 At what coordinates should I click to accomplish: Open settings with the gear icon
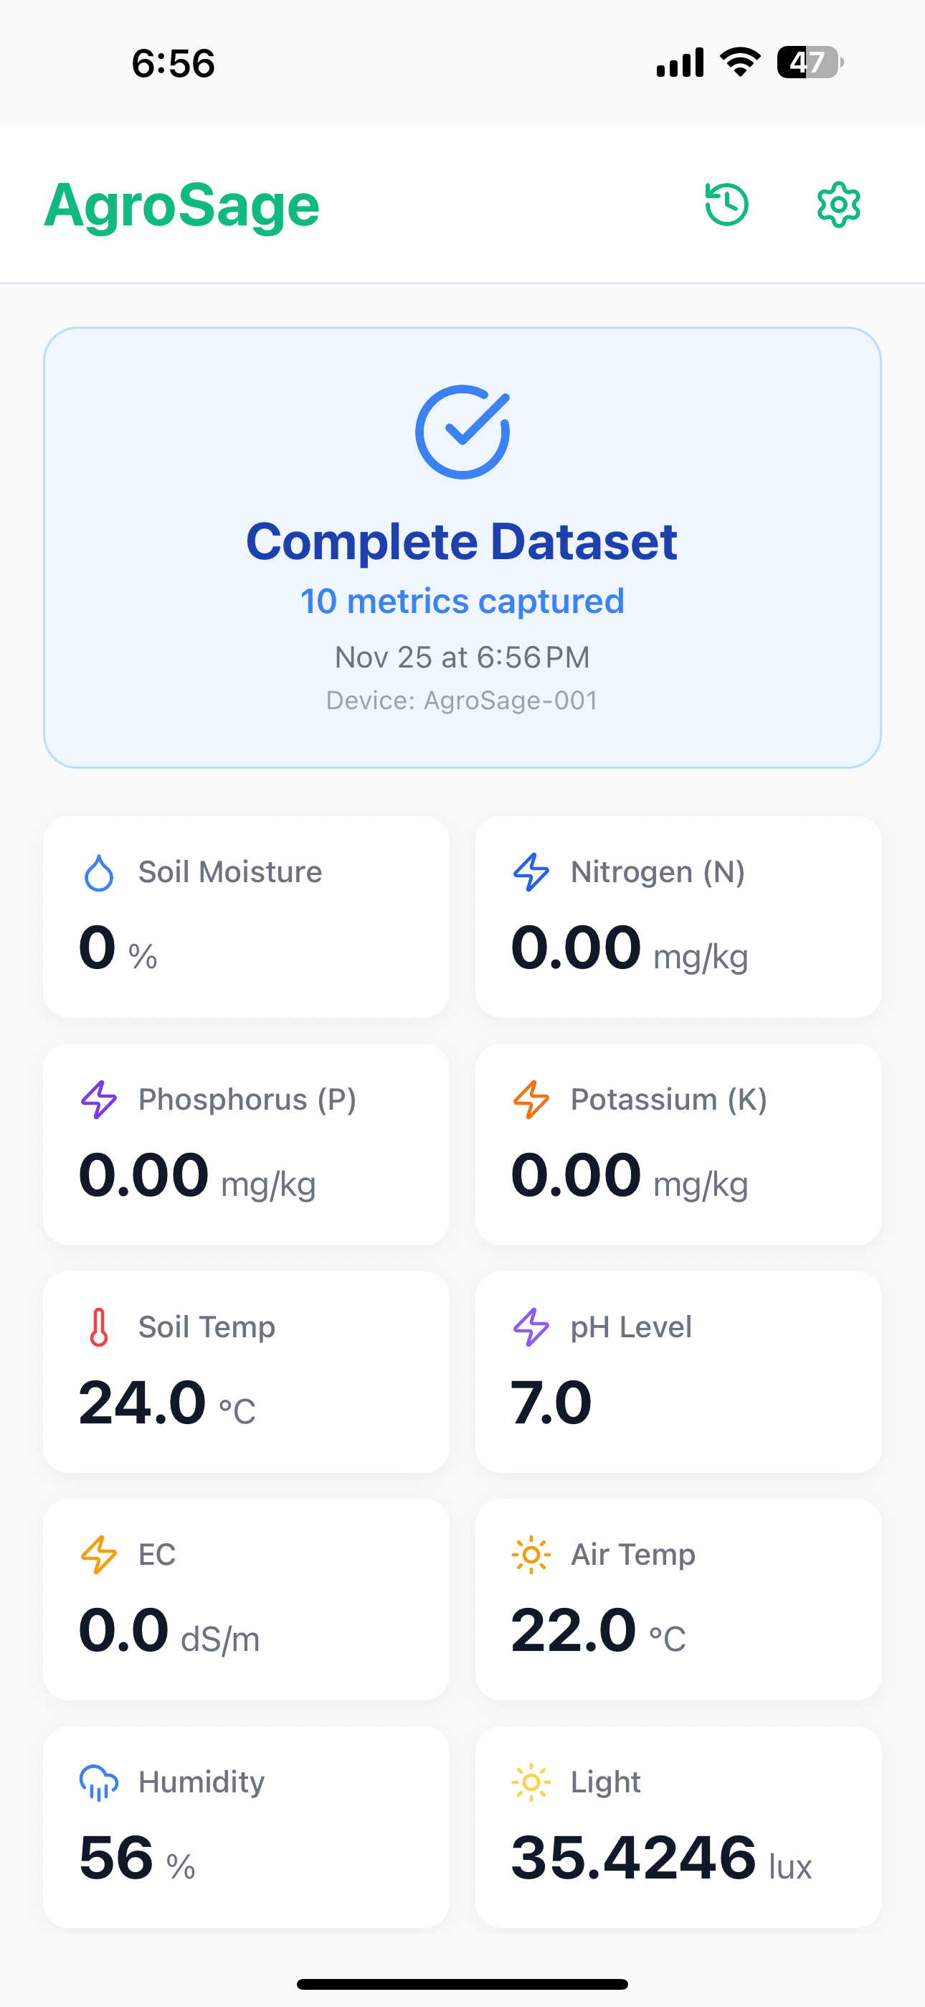tap(838, 204)
